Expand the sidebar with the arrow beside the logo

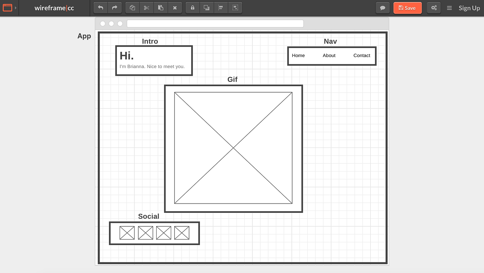coord(15,8)
